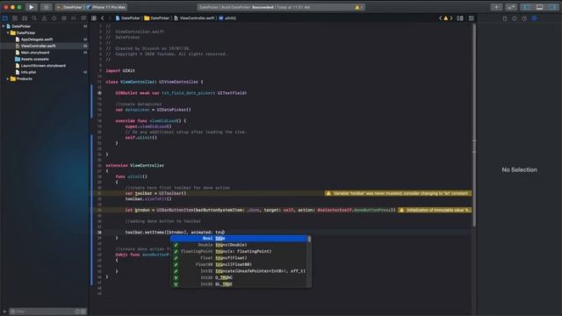This screenshot has height=316, width=562.
Task: Open the related items grid icon
Action: 94,18
